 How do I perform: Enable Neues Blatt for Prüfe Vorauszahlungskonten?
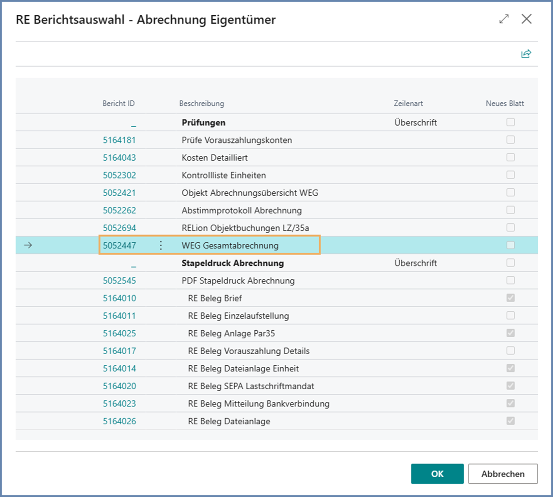510,140
